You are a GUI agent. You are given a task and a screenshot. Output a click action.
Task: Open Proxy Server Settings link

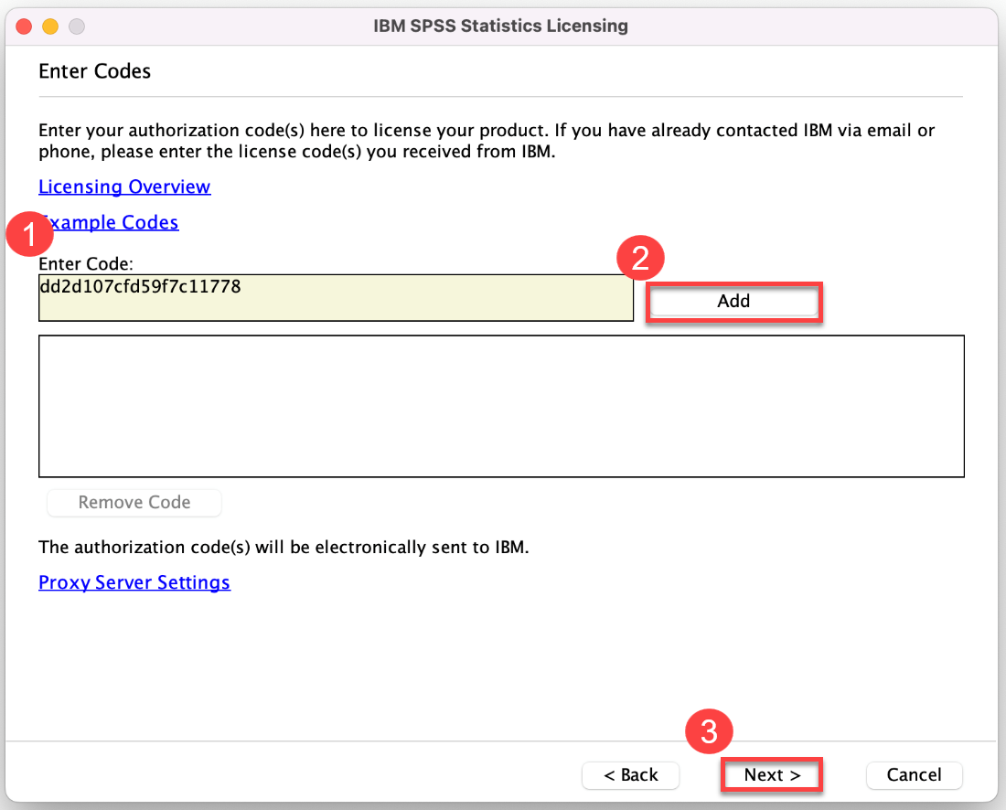134,582
